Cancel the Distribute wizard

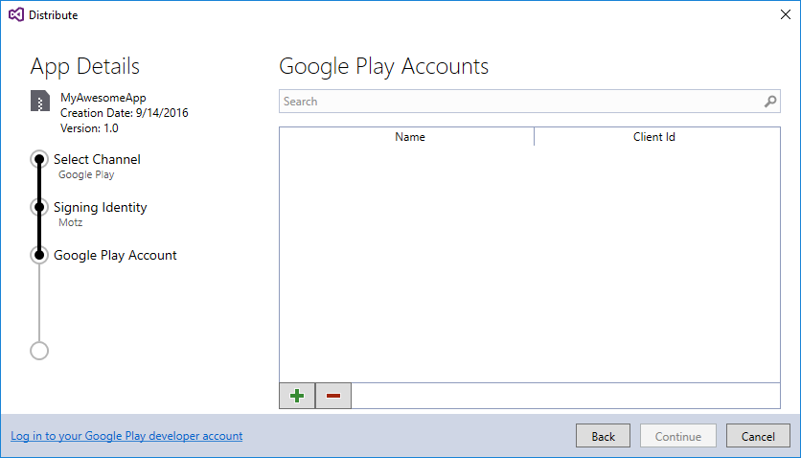[x=758, y=436]
